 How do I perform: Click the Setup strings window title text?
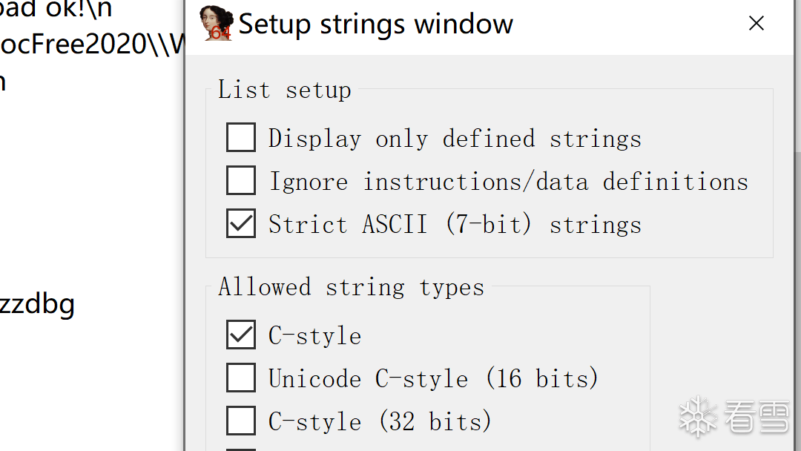(375, 24)
